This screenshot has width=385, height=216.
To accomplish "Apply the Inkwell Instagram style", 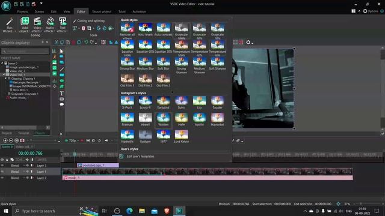I will (145, 120).
